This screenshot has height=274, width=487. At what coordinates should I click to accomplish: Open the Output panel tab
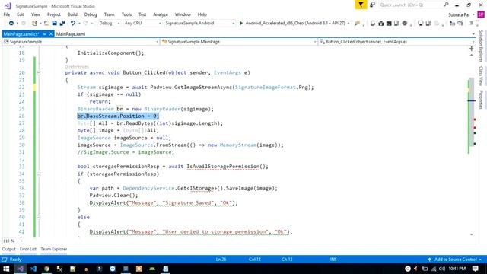coord(8,249)
